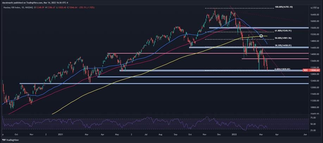Image resolution: width=323 pixels, height=143 pixels.
Task: Click the 38.20%(14458.01) Fibonacci label
Action: tap(284, 45)
